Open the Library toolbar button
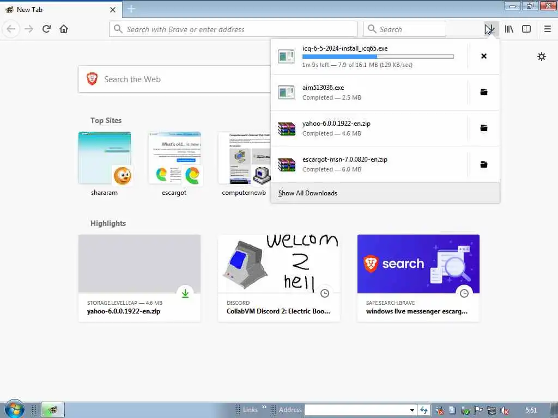The height and width of the screenshot is (418, 558). click(x=509, y=29)
